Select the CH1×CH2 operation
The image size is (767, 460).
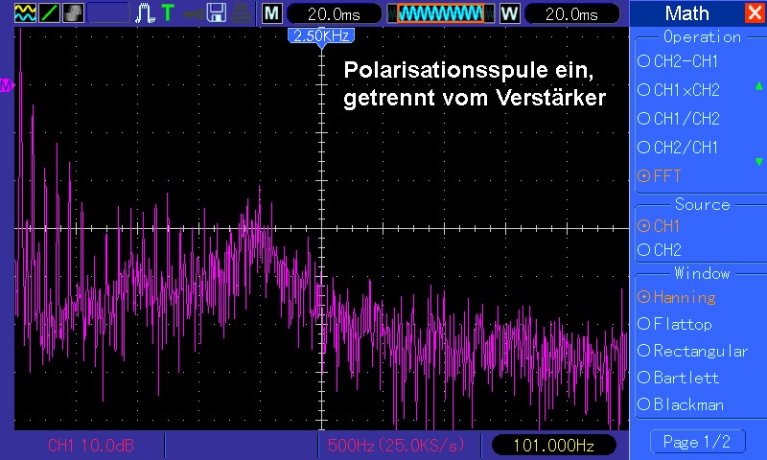tap(679, 90)
